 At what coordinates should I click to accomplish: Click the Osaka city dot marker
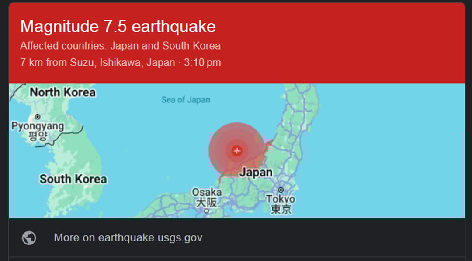point(206,211)
